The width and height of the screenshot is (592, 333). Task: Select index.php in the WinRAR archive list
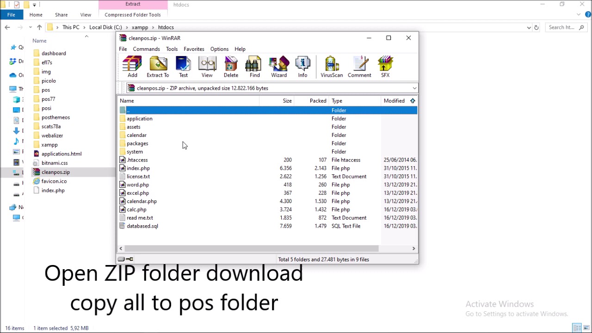[x=138, y=168]
